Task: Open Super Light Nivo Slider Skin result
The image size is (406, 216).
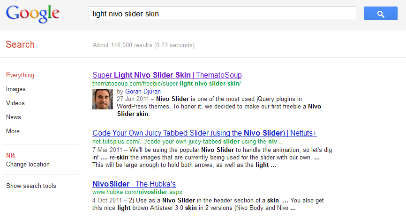Action: coord(167,75)
